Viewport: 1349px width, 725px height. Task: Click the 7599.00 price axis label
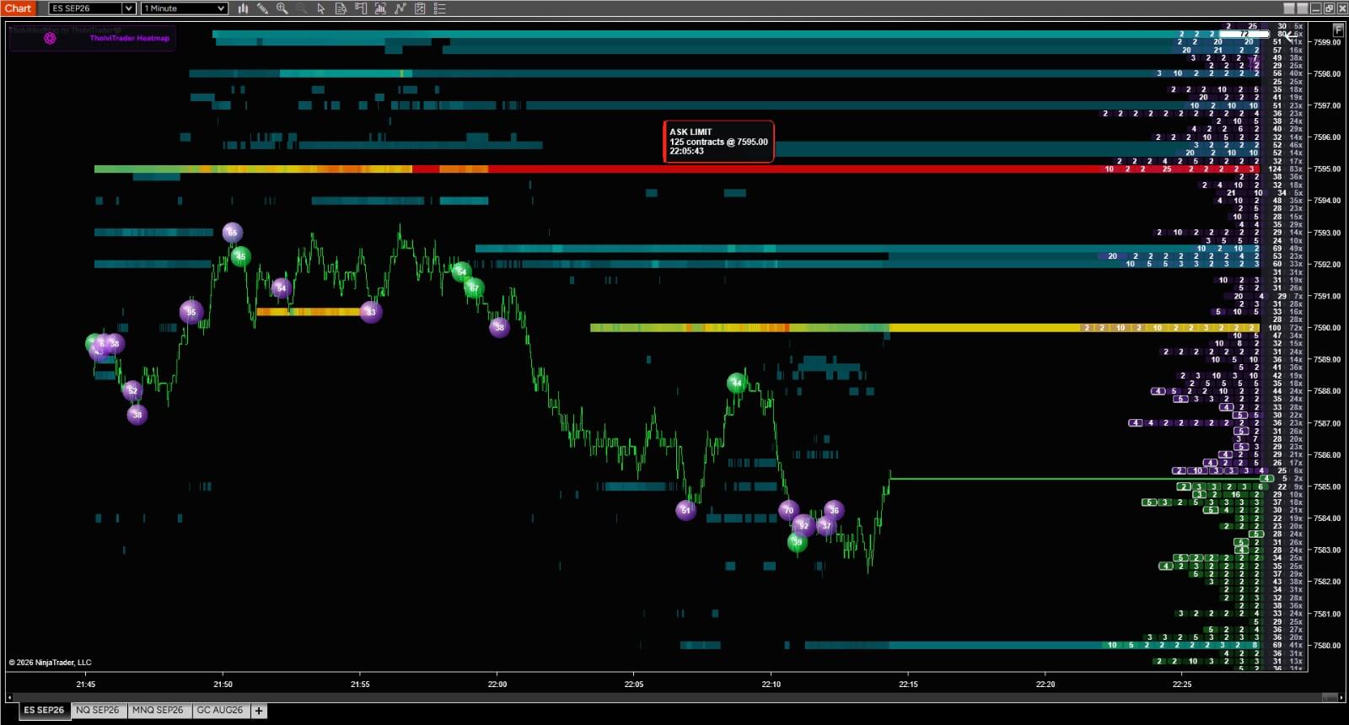click(x=1327, y=42)
